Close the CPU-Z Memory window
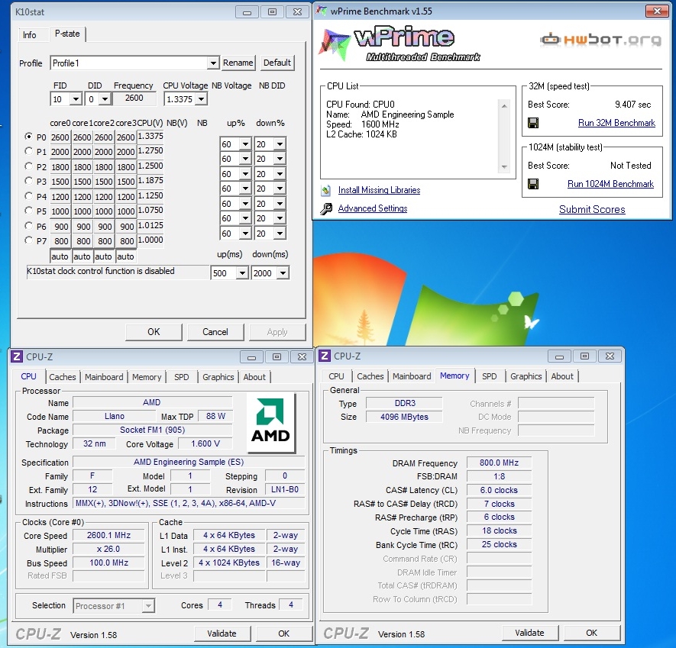The image size is (676, 648). click(610, 356)
